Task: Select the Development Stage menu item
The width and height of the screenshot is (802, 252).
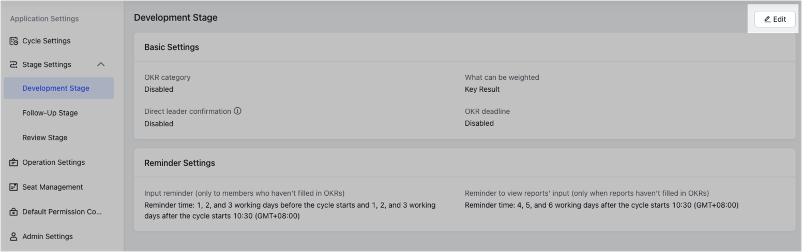Action: 56,88
